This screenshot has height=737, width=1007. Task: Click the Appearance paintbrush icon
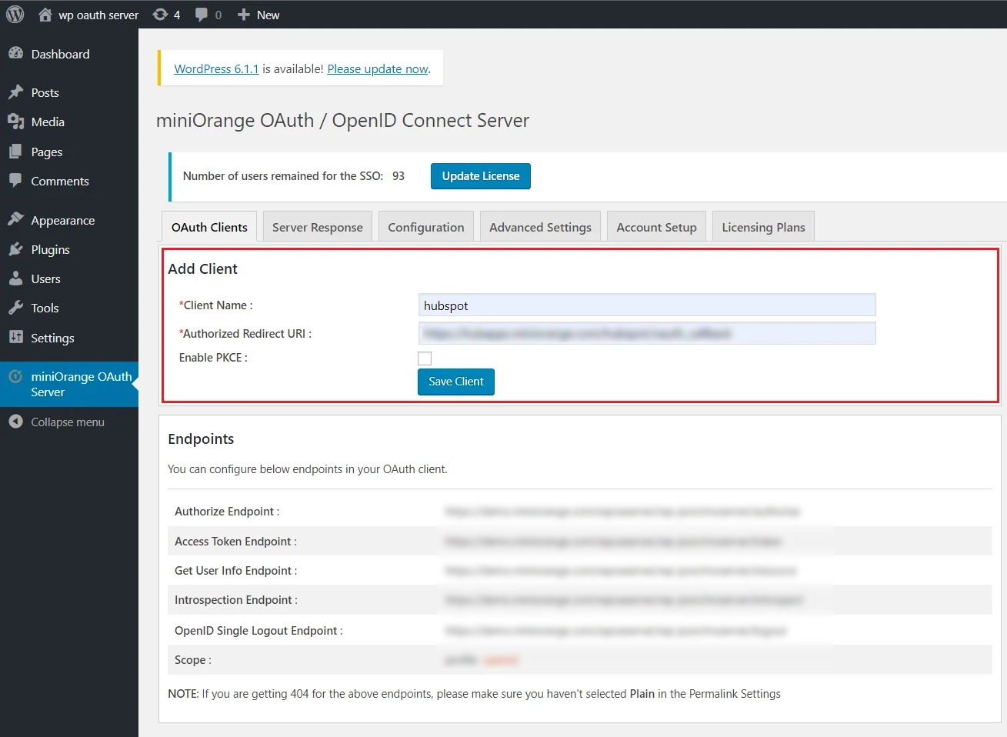pyautogui.click(x=15, y=219)
